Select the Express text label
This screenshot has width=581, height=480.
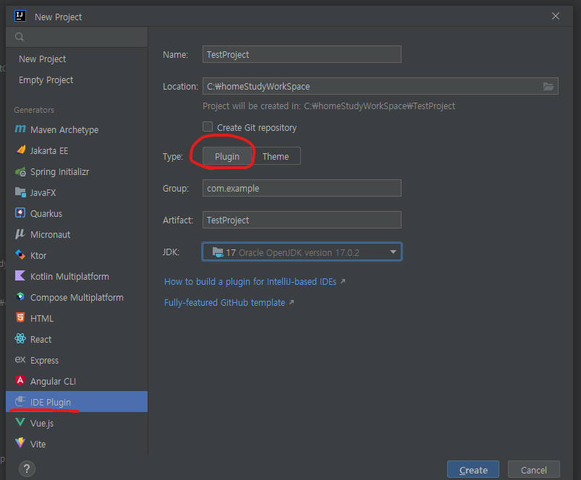pyautogui.click(x=44, y=361)
